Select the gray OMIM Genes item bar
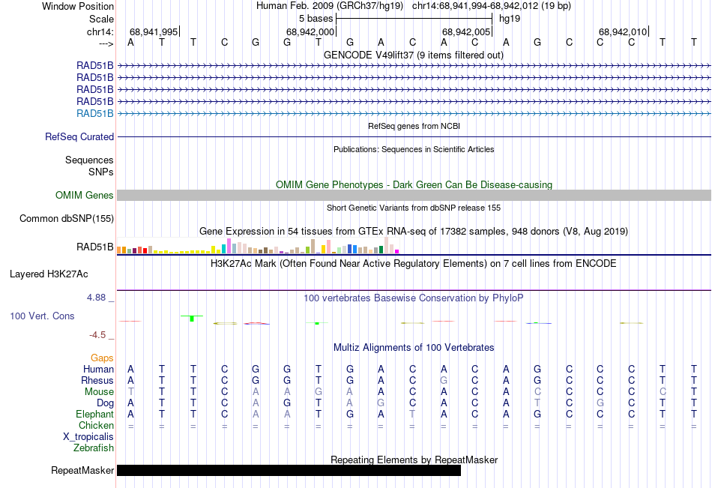Screen dimensions: 712x488 [414, 196]
